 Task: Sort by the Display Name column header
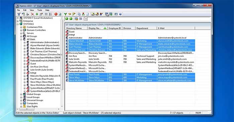[x=98, y=28]
